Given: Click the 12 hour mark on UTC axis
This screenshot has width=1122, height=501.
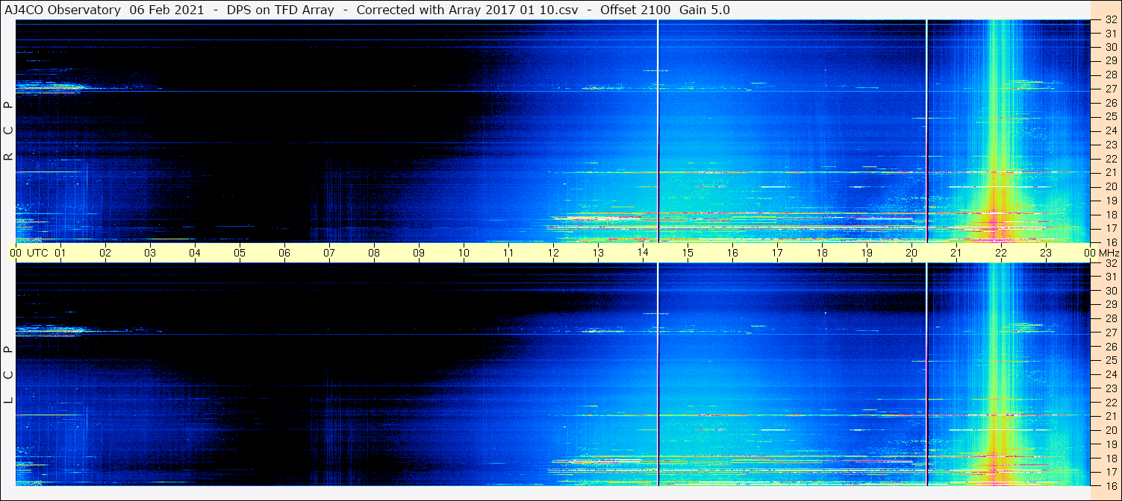Looking at the screenshot, I should (x=553, y=253).
